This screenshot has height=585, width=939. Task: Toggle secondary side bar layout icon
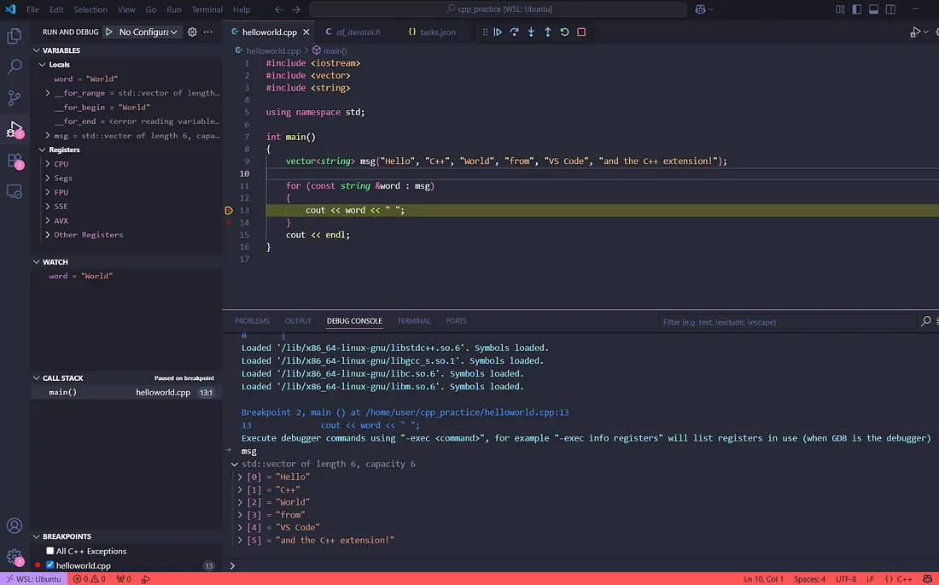coord(890,9)
